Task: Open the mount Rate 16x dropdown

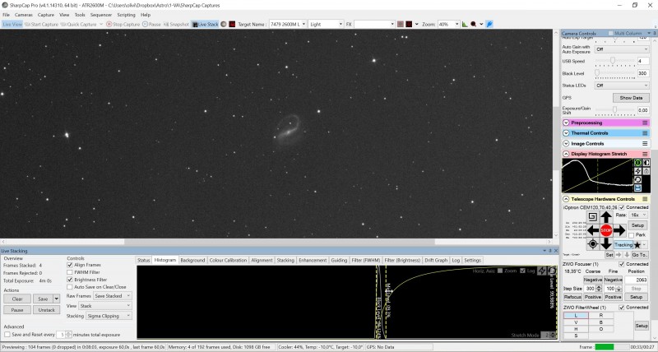Action: click(638, 215)
